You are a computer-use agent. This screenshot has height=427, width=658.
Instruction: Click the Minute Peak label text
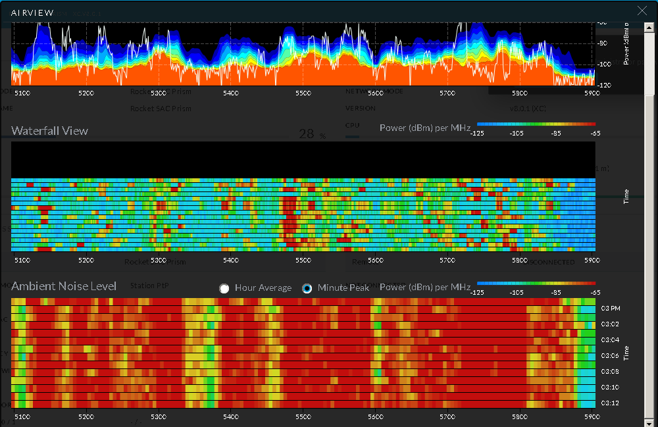click(343, 288)
